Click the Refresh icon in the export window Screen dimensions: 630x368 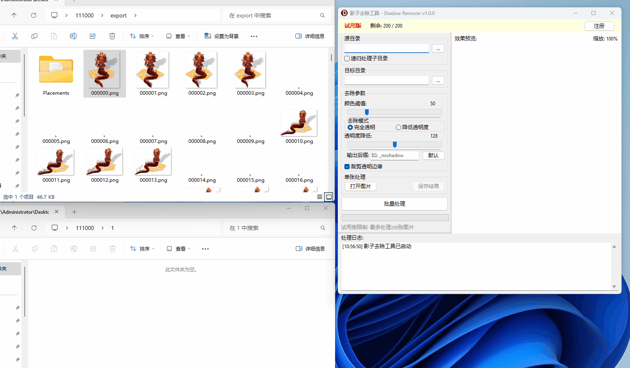34,15
